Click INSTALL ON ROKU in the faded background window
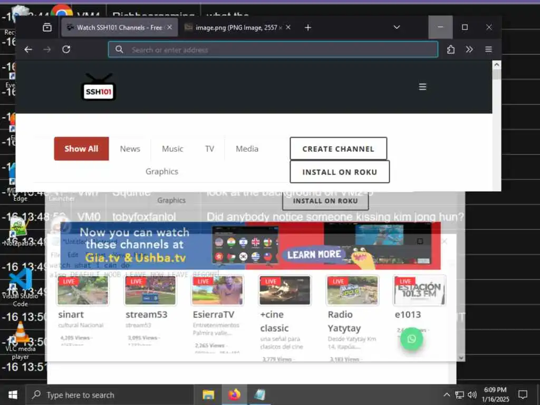Screen dimensions: 540x405 (x=325, y=201)
